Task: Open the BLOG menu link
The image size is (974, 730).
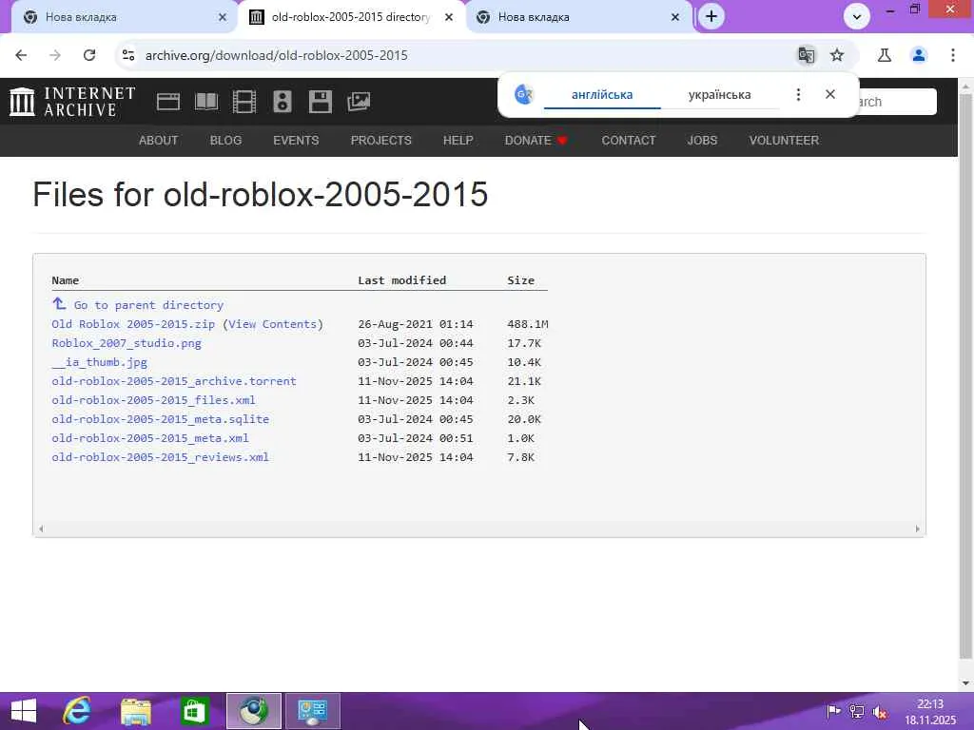Action: (x=225, y=141)
